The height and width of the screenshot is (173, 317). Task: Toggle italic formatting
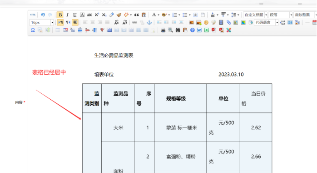[67, 15]
